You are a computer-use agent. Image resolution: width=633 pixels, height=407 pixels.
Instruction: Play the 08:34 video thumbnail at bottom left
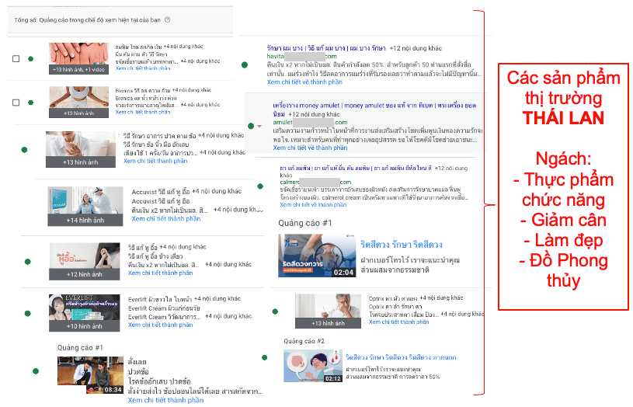(90, 374)
